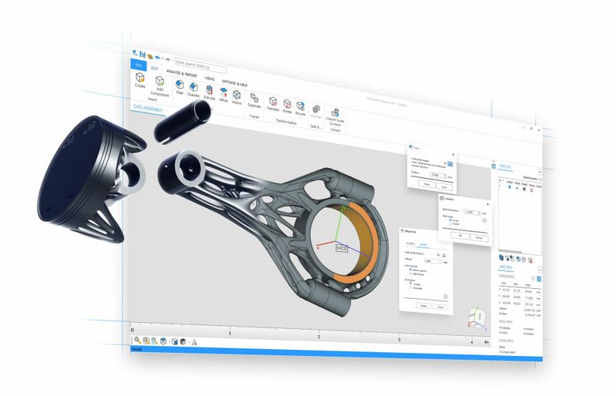Select the Outer shell type radio button

[450, 224]
